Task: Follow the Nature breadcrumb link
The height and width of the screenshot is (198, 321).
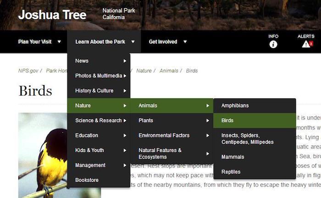Action: (144, 71)
